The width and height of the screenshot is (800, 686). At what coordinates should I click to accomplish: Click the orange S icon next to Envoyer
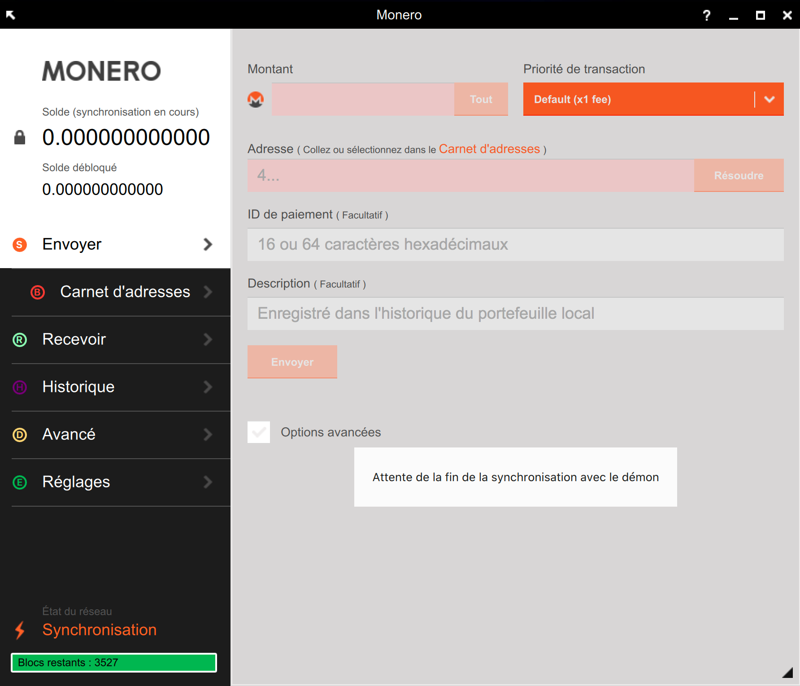pyautogui.click(x=20, y=244)
